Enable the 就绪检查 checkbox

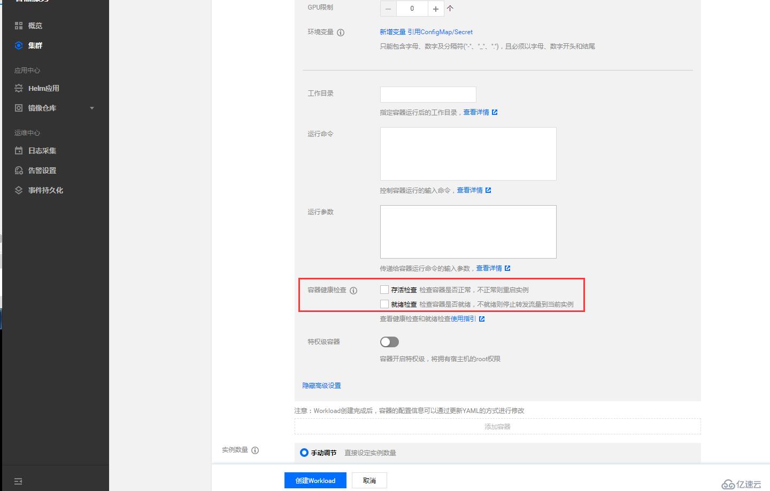[384, 304]
